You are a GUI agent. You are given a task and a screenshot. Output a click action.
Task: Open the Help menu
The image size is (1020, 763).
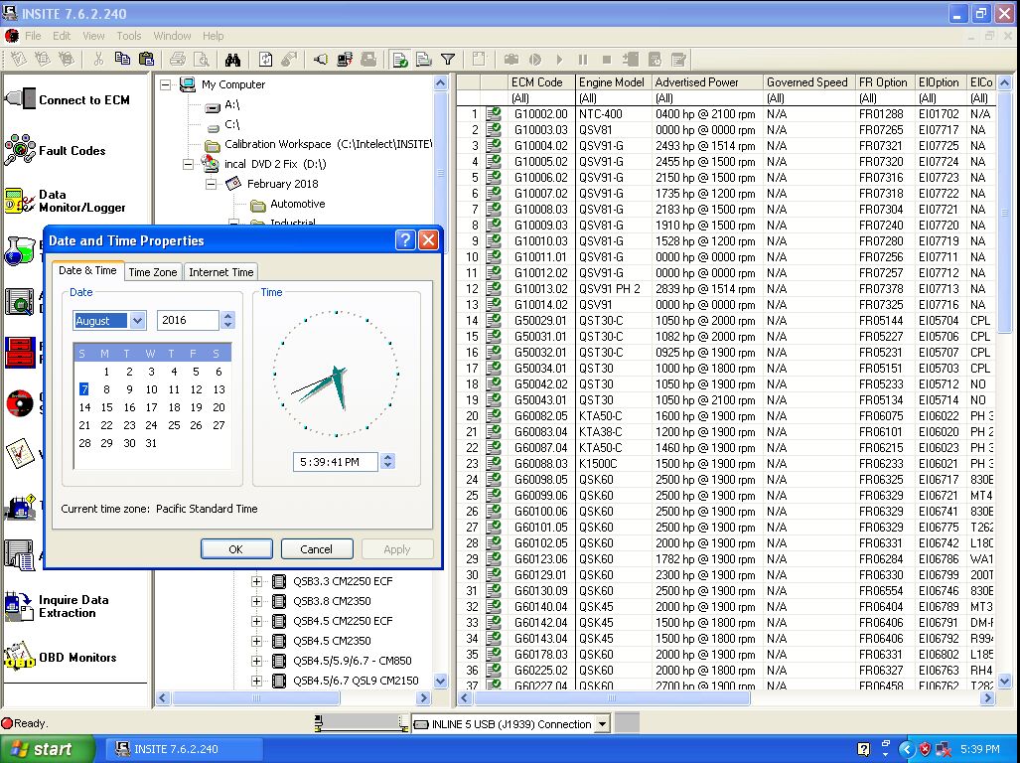point(213,36)
